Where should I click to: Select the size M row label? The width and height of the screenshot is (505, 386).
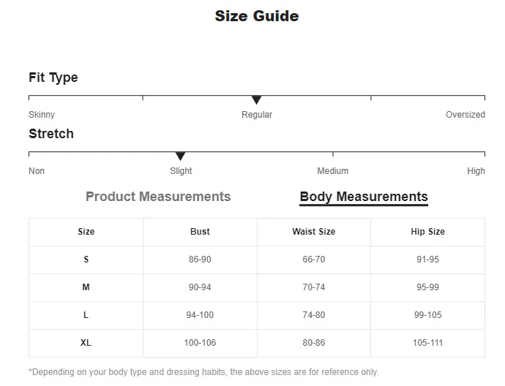tap(86, 287)
